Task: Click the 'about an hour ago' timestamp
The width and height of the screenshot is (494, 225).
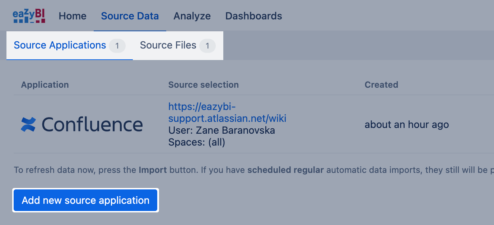Action: point(406,125)
